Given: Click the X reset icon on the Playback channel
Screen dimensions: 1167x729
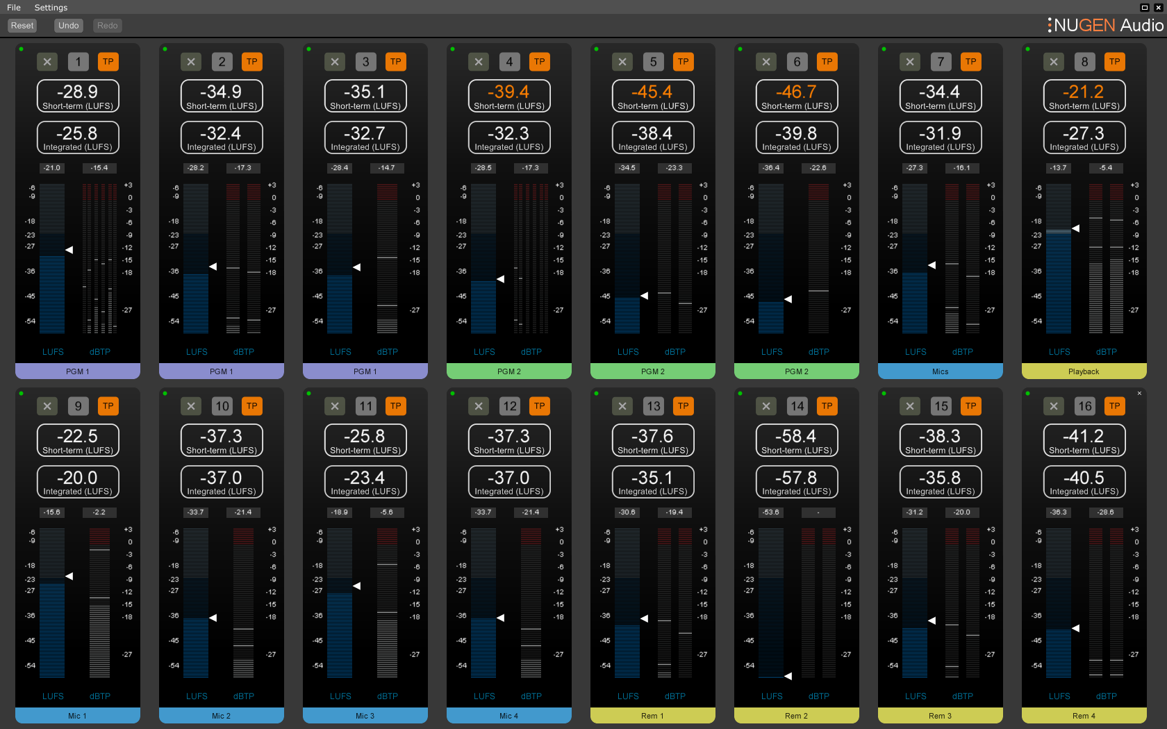Looking at the screenshot, I should tap(1053, 61).
